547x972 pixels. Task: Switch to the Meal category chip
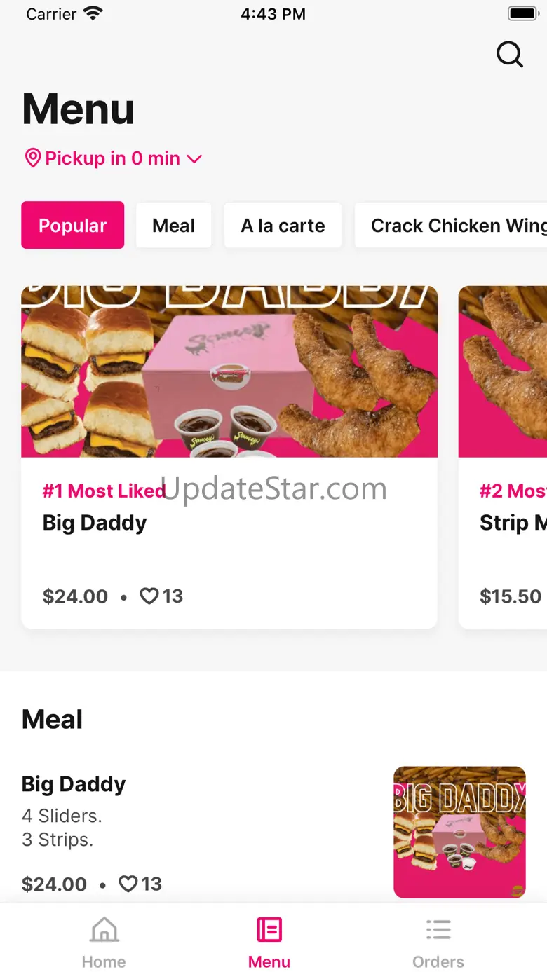pyautogui.click(x=173, y=225)
